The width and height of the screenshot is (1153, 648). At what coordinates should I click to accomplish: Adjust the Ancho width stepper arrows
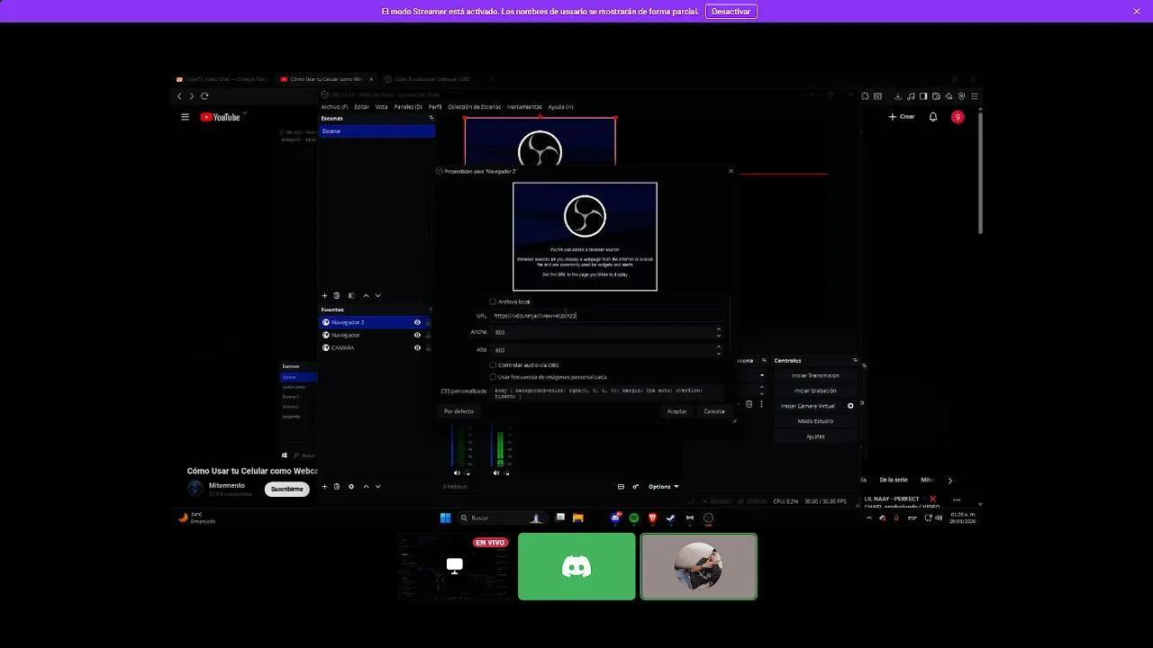719,332
